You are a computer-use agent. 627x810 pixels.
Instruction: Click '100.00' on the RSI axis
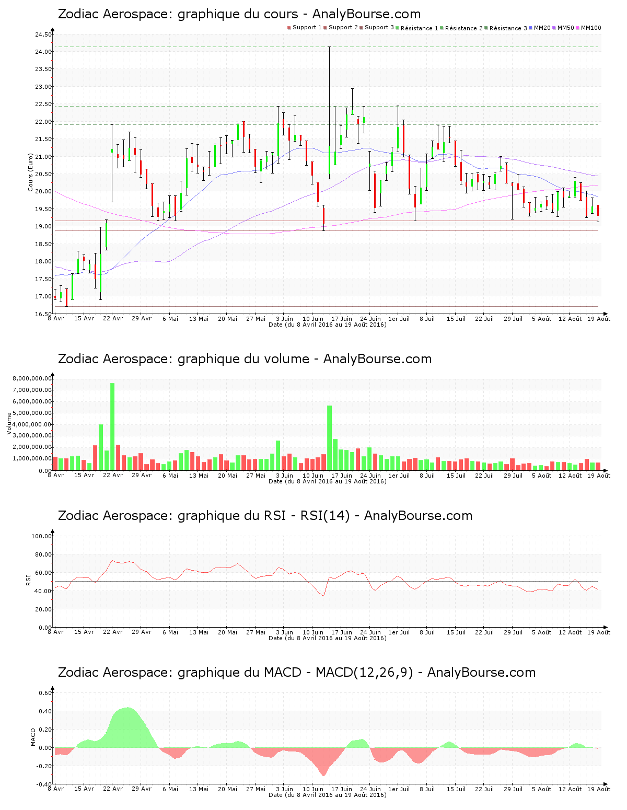tap(42, 536)
